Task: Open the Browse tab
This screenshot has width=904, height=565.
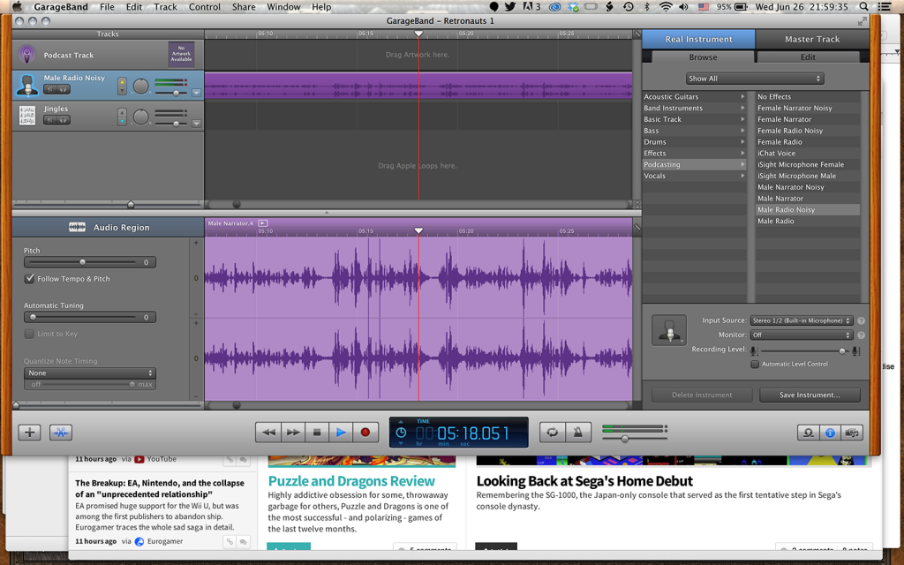Action: (x=703, y=57)
